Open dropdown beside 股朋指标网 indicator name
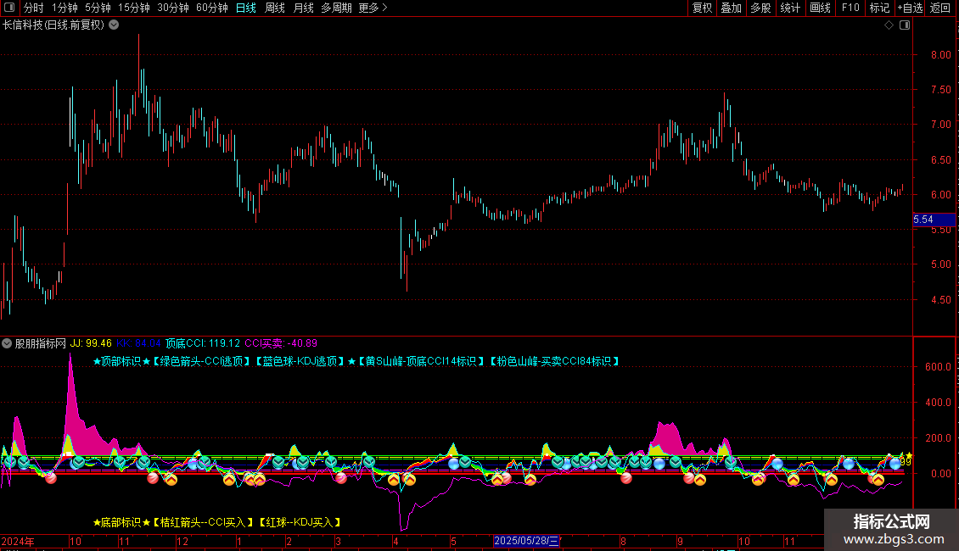The image size is (959, 551). click(7, 343)
